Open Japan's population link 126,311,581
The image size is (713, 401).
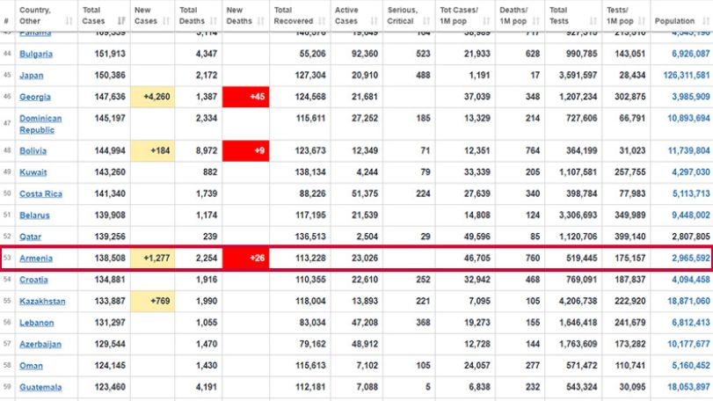pyautogui.click(x=687, y=75)
